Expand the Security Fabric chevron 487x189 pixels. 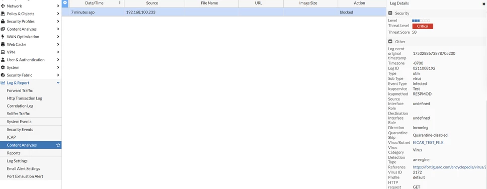click(x=58, y=75)
